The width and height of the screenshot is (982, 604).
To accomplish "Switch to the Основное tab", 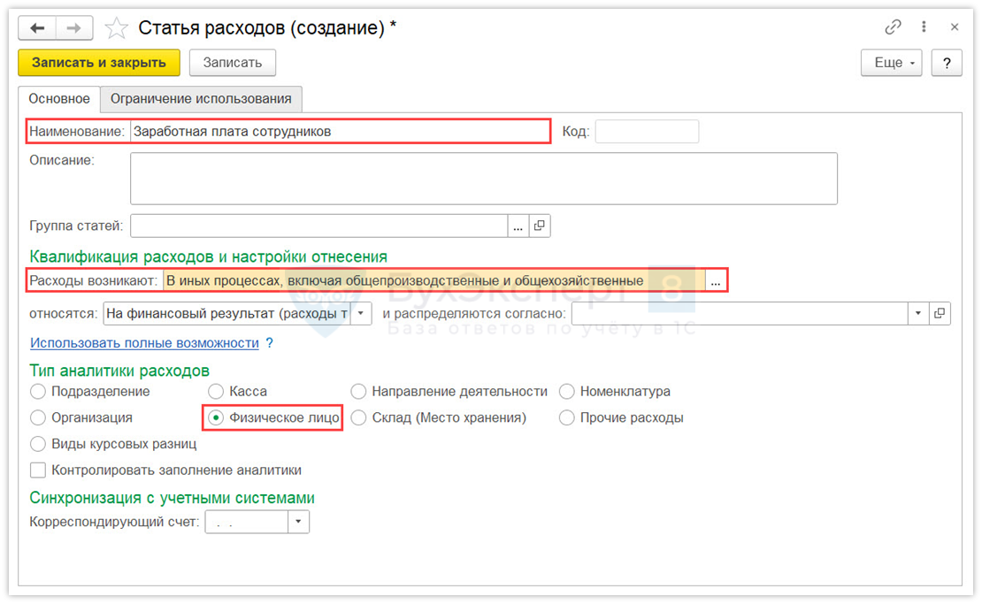I will pos(59,99).
